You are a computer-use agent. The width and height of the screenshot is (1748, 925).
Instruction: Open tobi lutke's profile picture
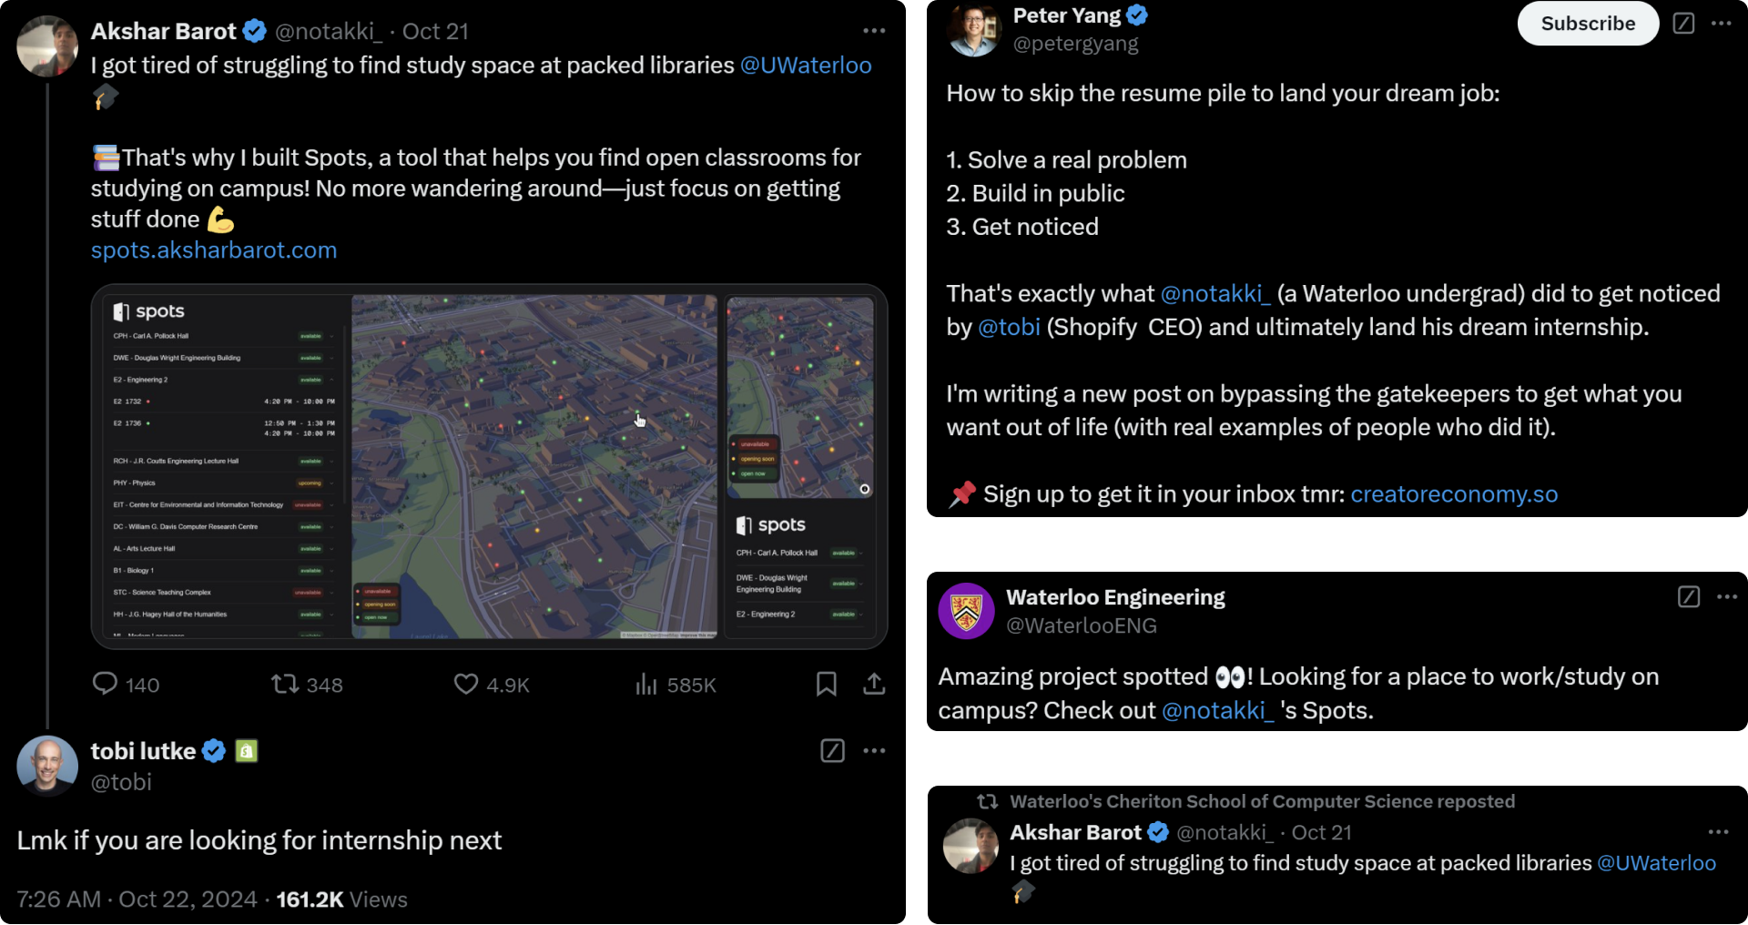pos(47,765)
